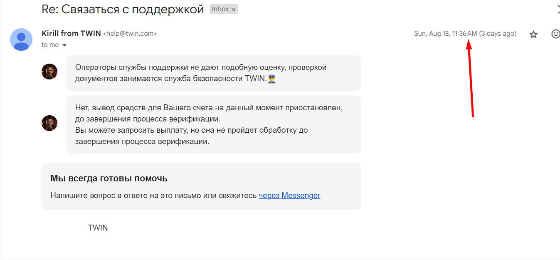This screenshot has height=260, width=560.
Task: Click the message about вывод средств приостановлен
Action: 209,124
